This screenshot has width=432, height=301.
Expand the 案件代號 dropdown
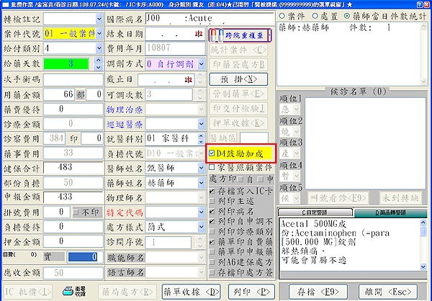(99, 33)
